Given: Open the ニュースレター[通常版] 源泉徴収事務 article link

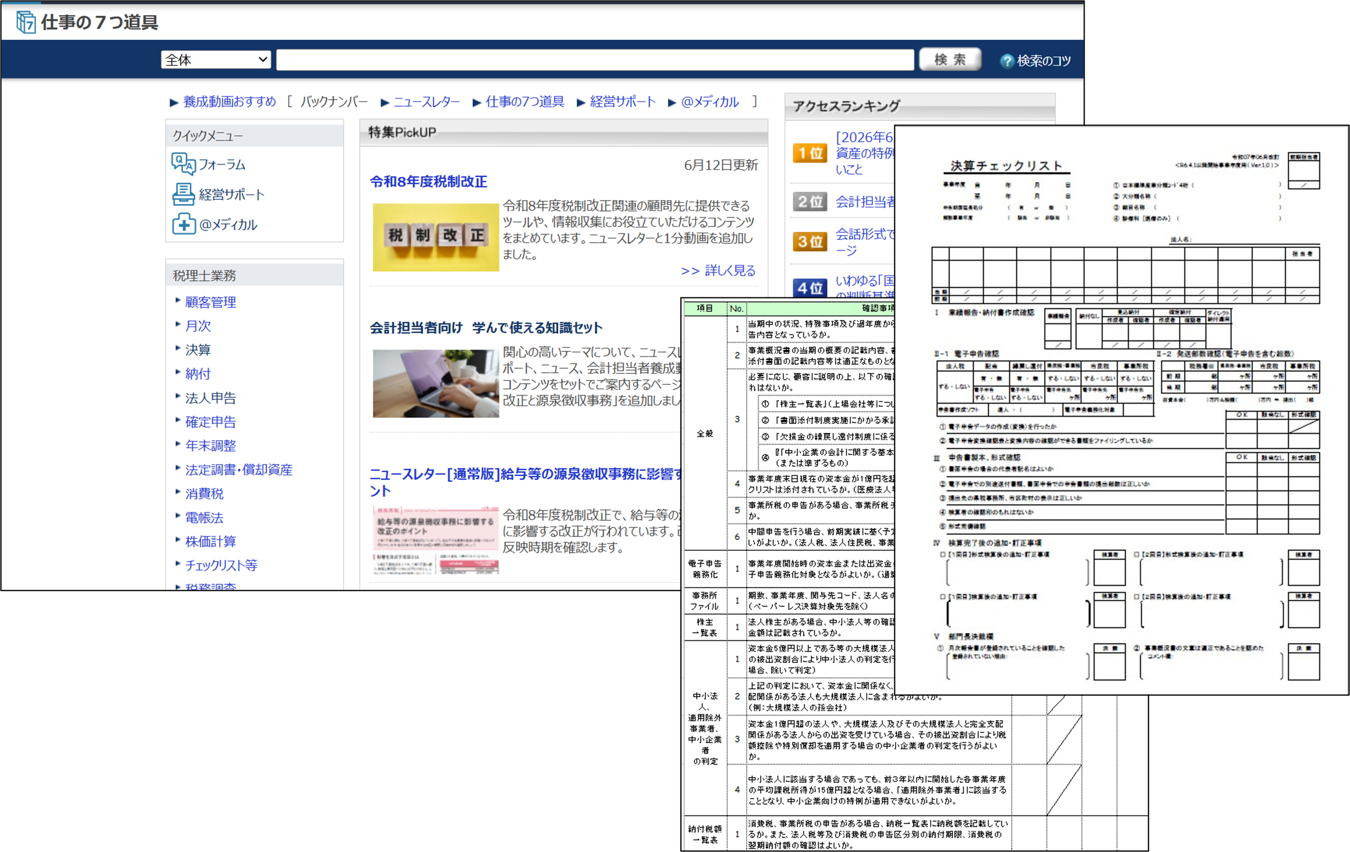Looking at the screenshot, I should tap(525, 482).
